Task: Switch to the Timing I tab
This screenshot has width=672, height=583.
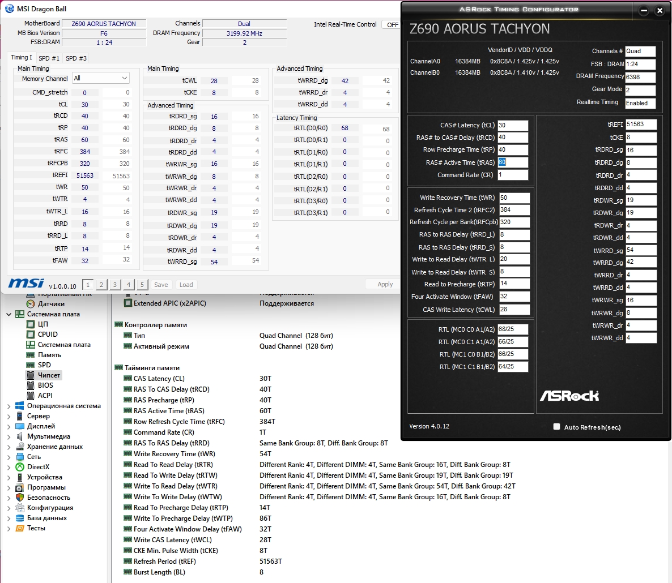Action: coord(22,57)
